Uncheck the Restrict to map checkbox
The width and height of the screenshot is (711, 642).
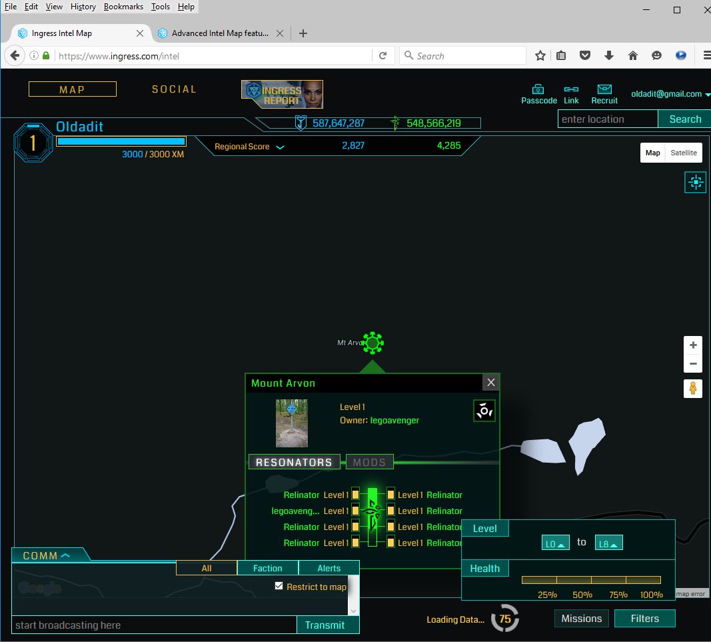pyautogui.click(x=279, y=586)
